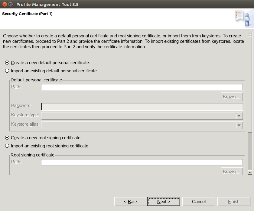Go back to the previous page

click(x=131, y=201)
